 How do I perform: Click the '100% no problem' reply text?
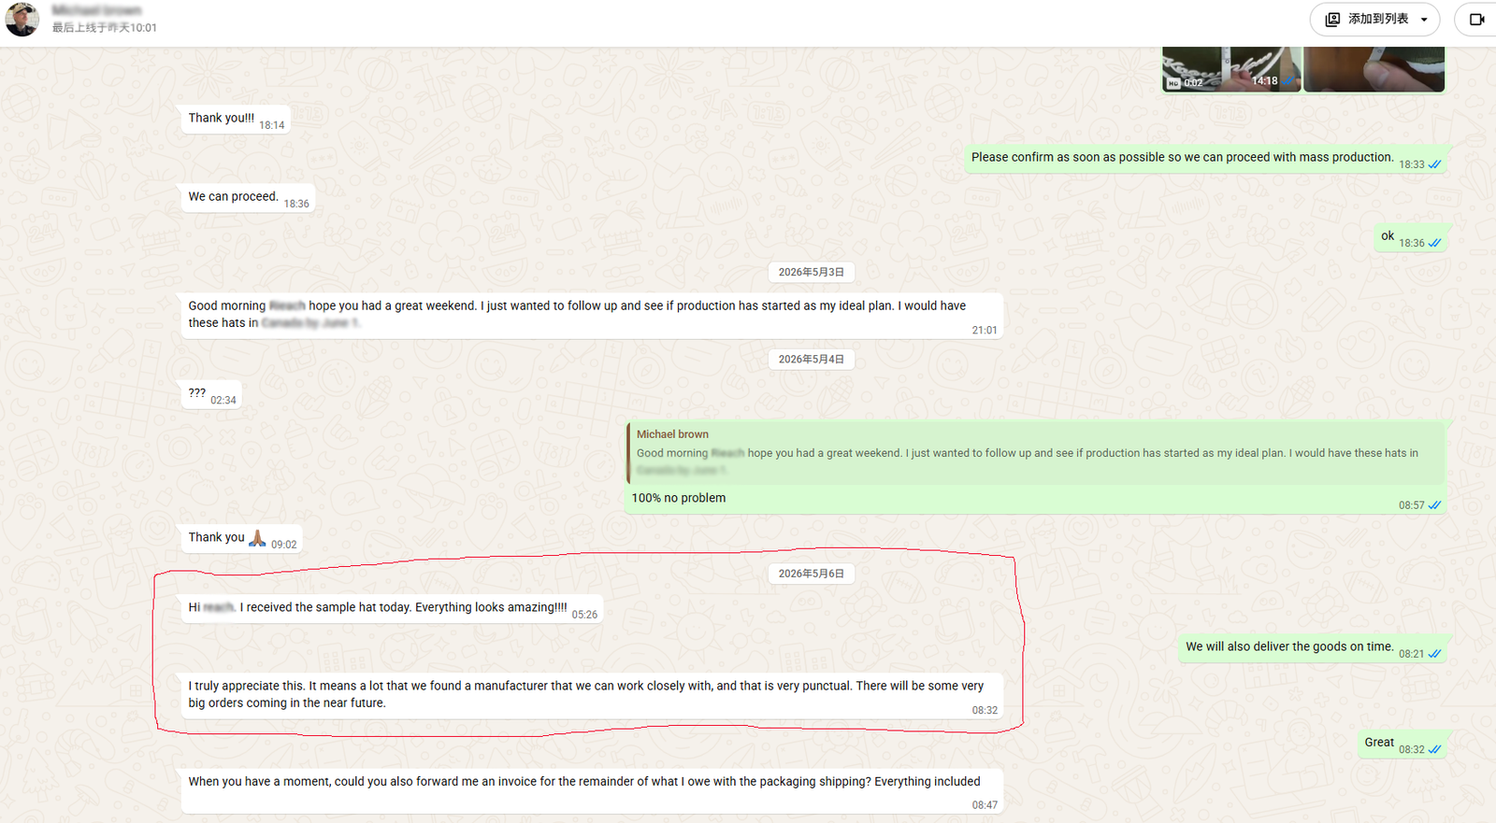(679, 498)
